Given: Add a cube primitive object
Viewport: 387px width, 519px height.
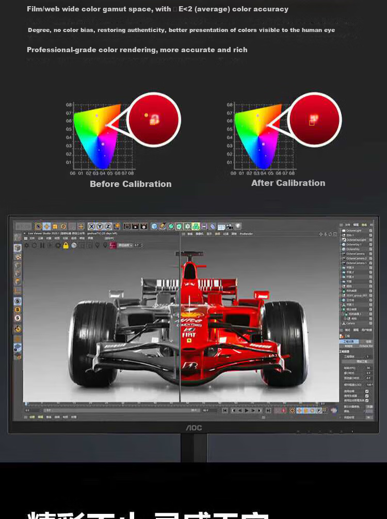Looking at the screenshot, I should tap(154, 226).
